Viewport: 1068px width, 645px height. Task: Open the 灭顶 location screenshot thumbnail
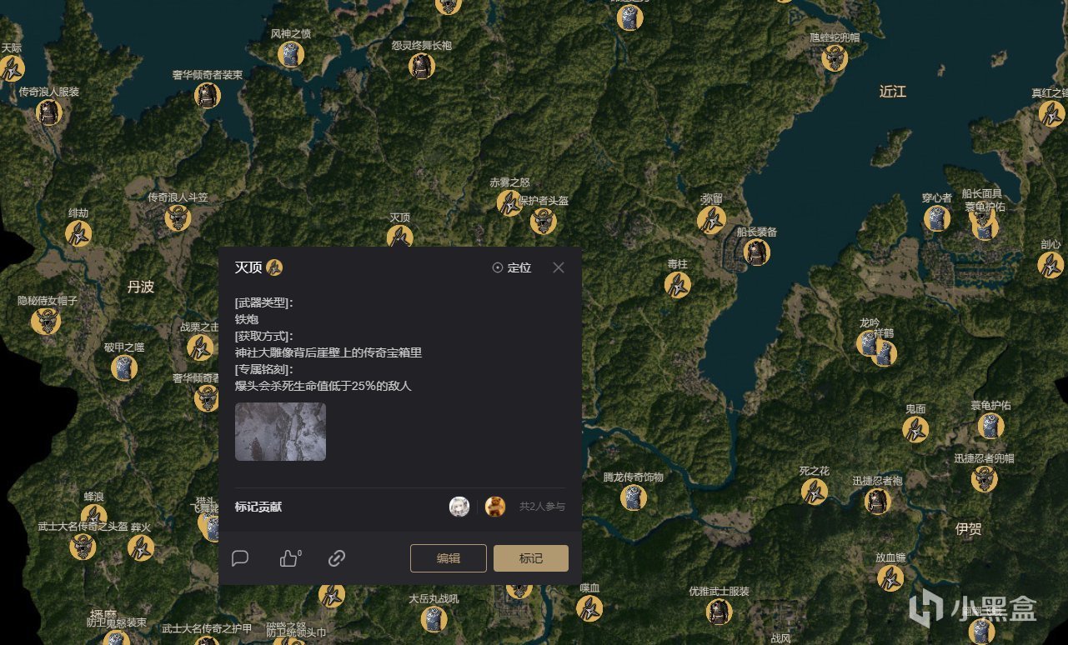(280, 432)
